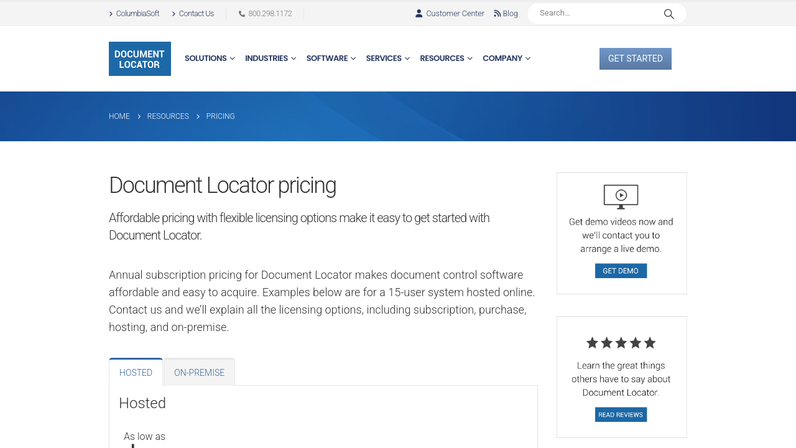Expand the Software dropdown menu

(x=331, y=58)
